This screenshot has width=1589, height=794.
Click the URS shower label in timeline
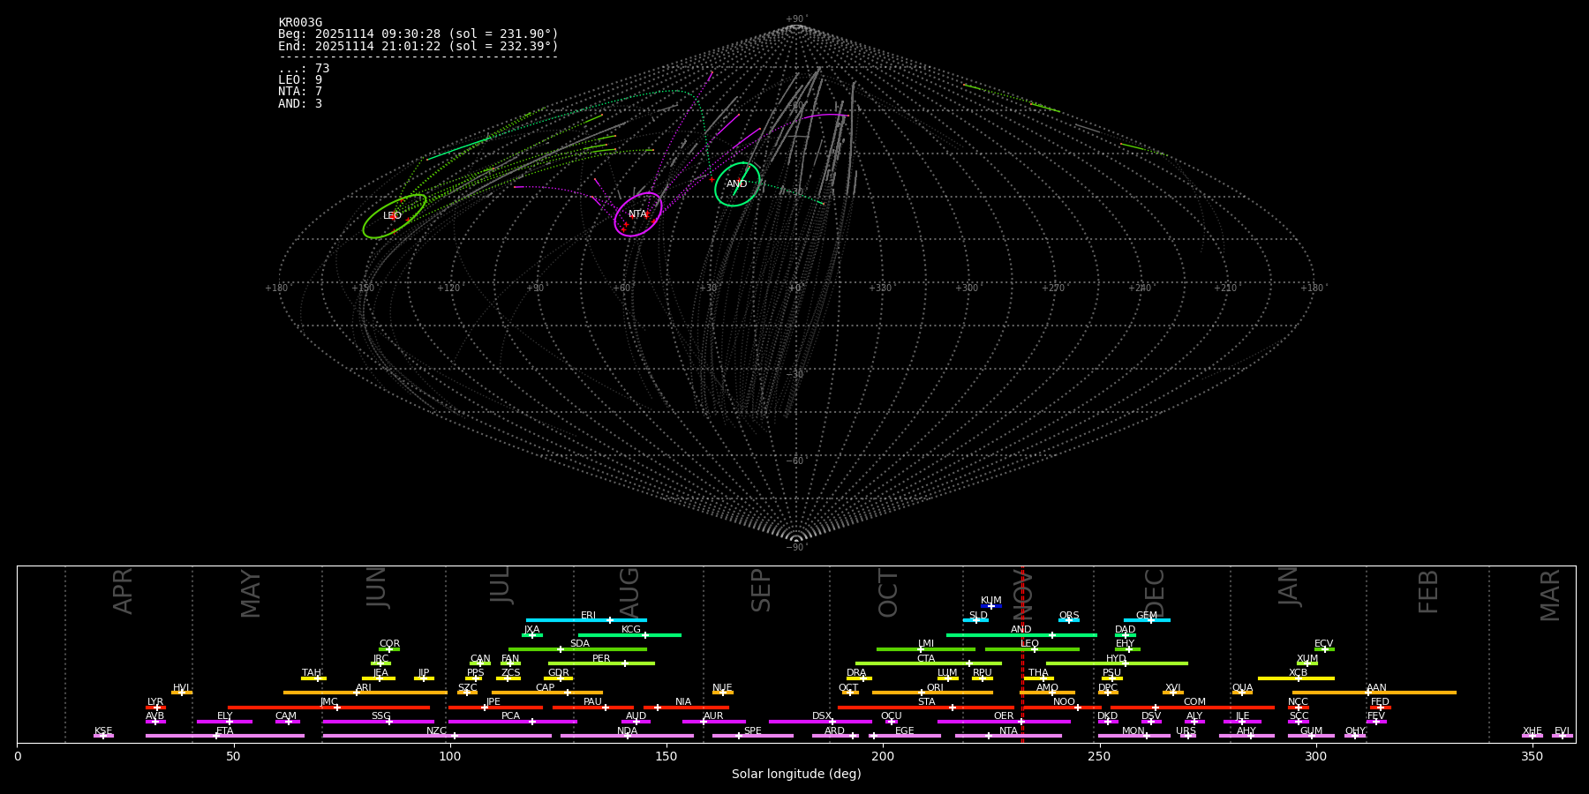point(1186,731)
